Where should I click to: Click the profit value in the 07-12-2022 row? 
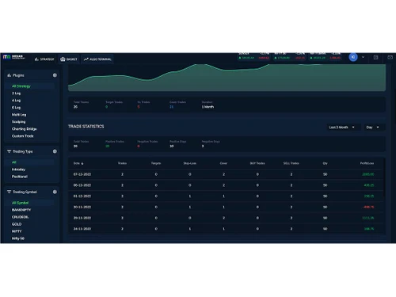(368, 174)
